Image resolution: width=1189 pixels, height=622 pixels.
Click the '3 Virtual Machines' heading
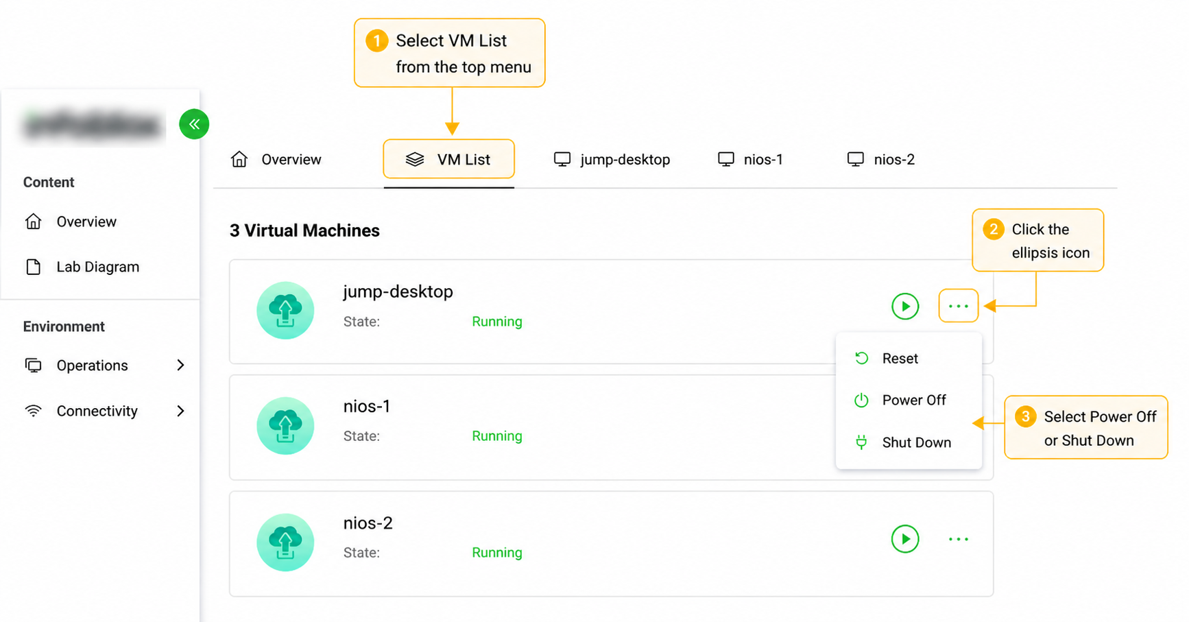(304, 230)
